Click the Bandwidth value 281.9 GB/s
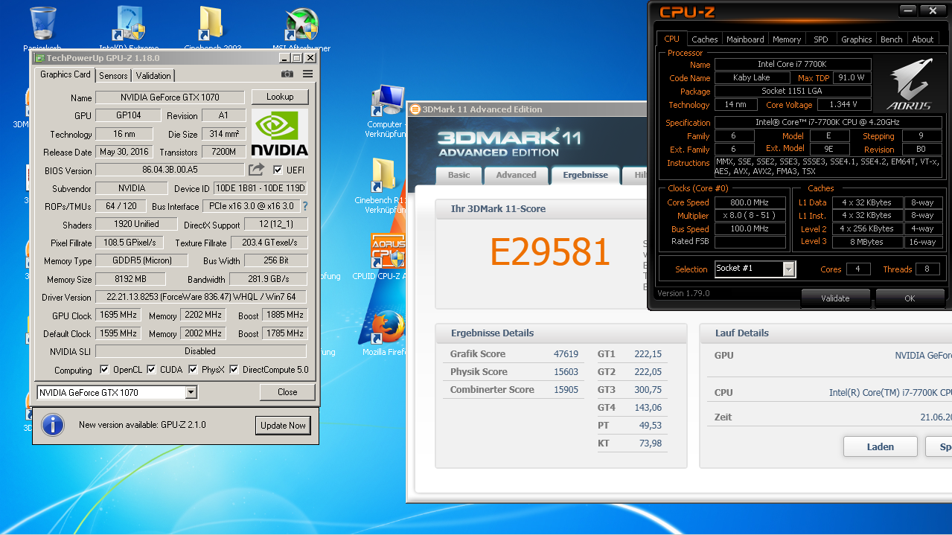The width and height of the screenshot is (952, 535). click(x=268, y=279)
